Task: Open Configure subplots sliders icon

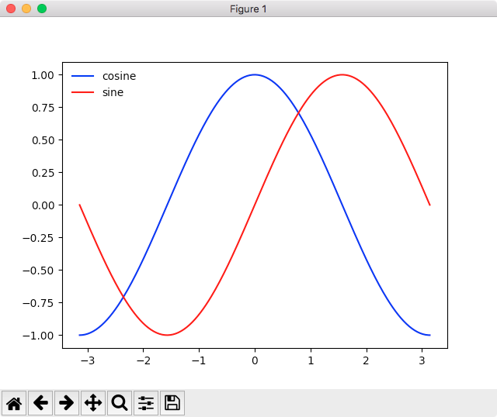Action: tap(146, 403)
